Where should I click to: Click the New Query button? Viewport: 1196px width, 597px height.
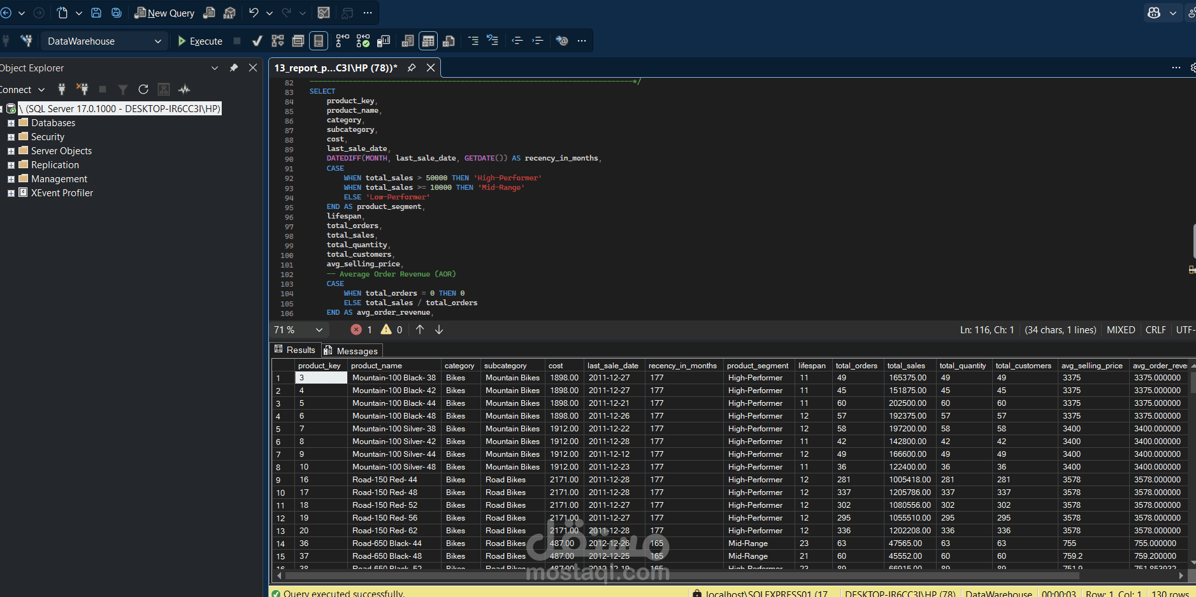(164, 13)
